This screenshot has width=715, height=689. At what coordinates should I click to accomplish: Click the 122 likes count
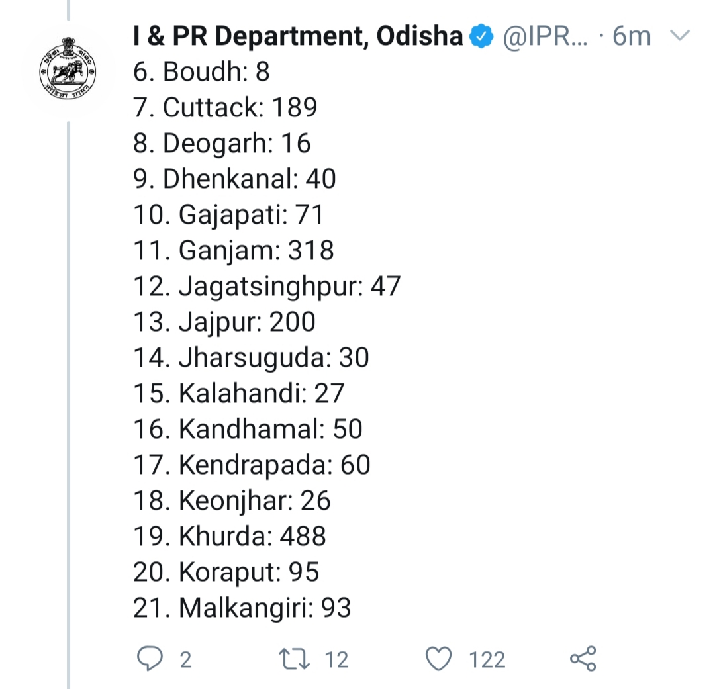[487, 659]
